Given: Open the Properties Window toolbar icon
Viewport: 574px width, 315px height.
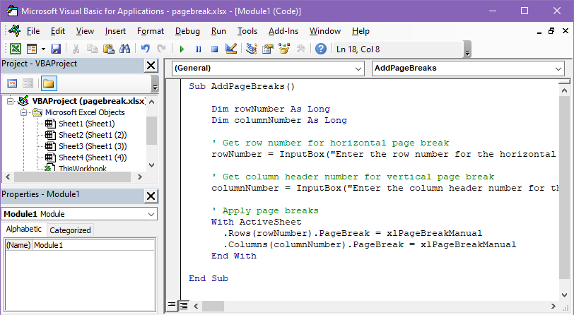Looking at the screenshot, I should pos(268,49).
